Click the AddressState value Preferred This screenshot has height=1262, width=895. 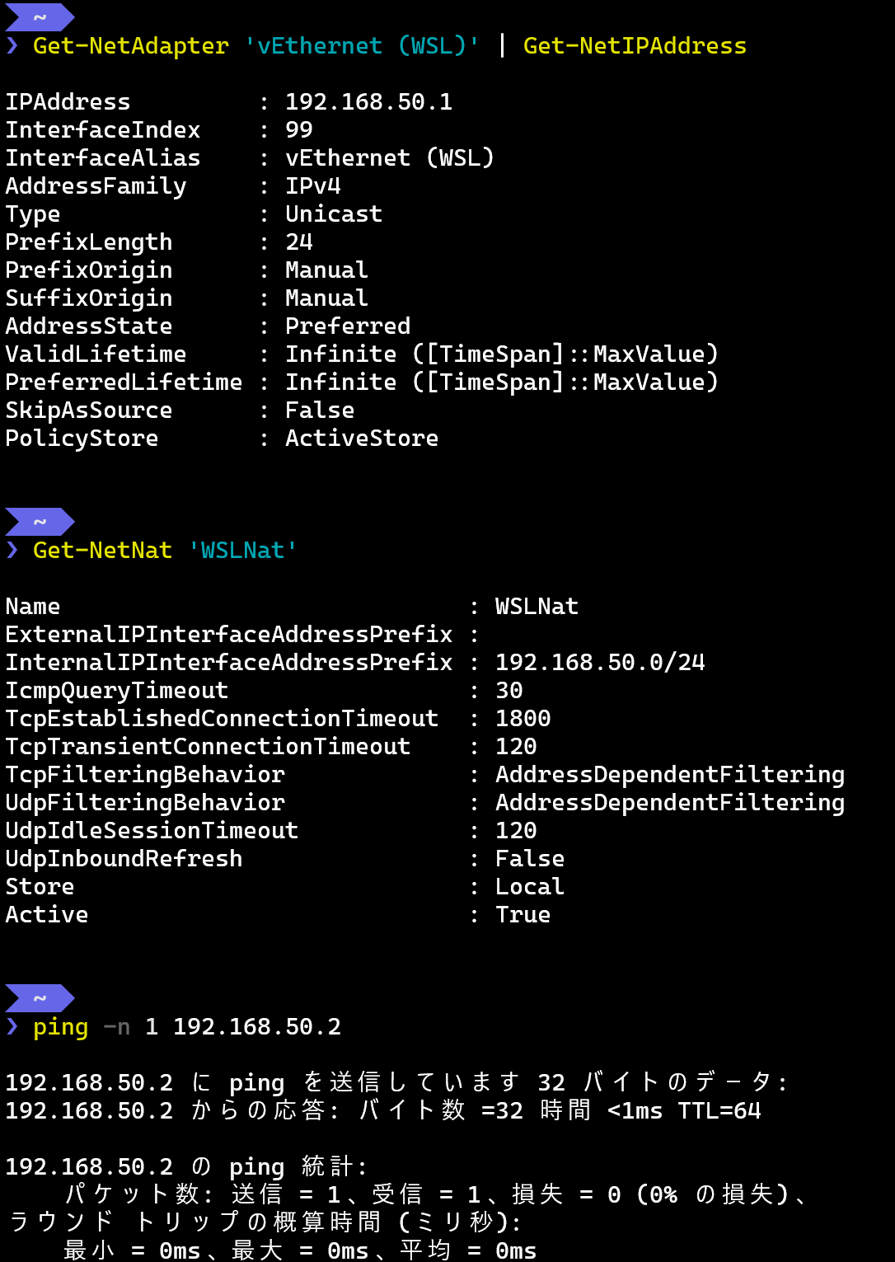coord(348,326)
